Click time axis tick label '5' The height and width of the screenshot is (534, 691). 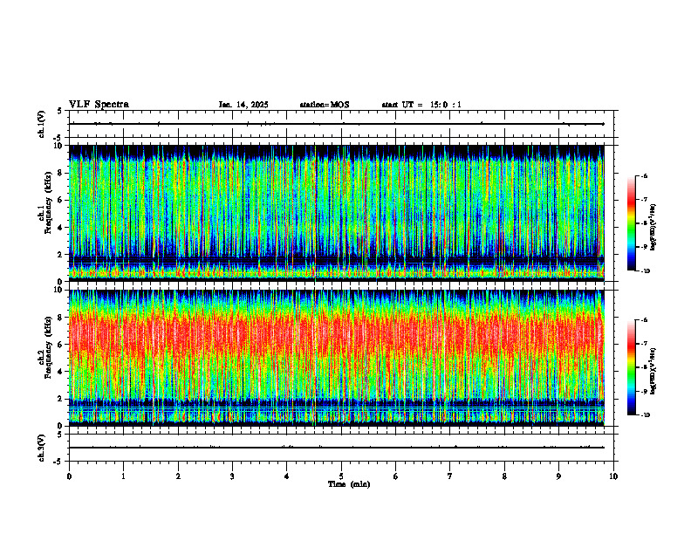click(341, 476)
